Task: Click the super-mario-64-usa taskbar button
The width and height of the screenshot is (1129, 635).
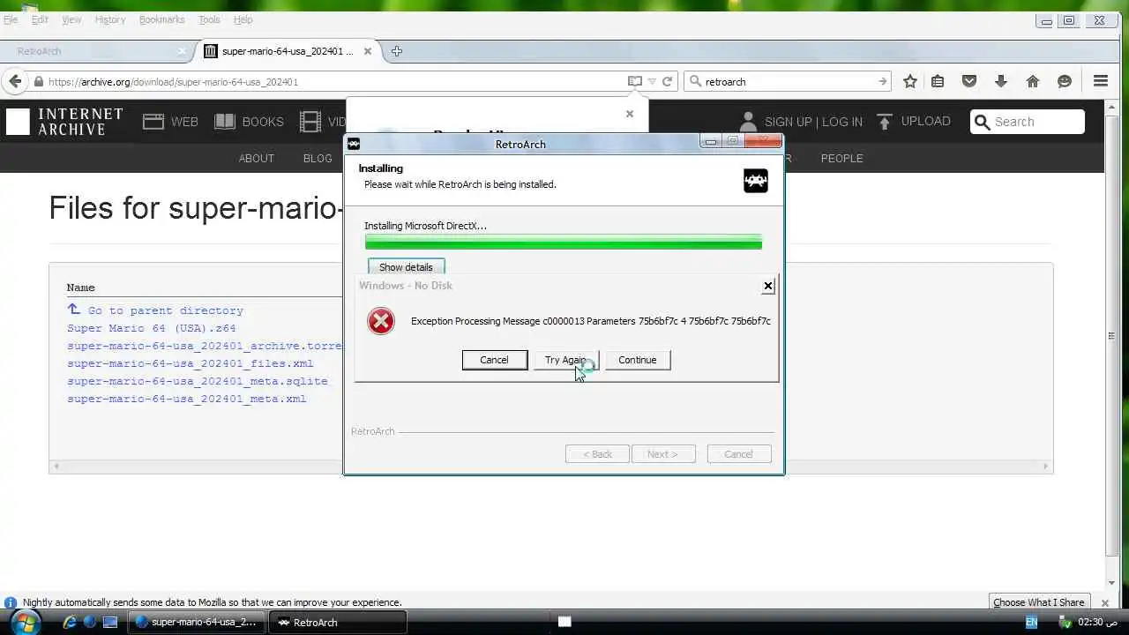Action: (198, 622)
